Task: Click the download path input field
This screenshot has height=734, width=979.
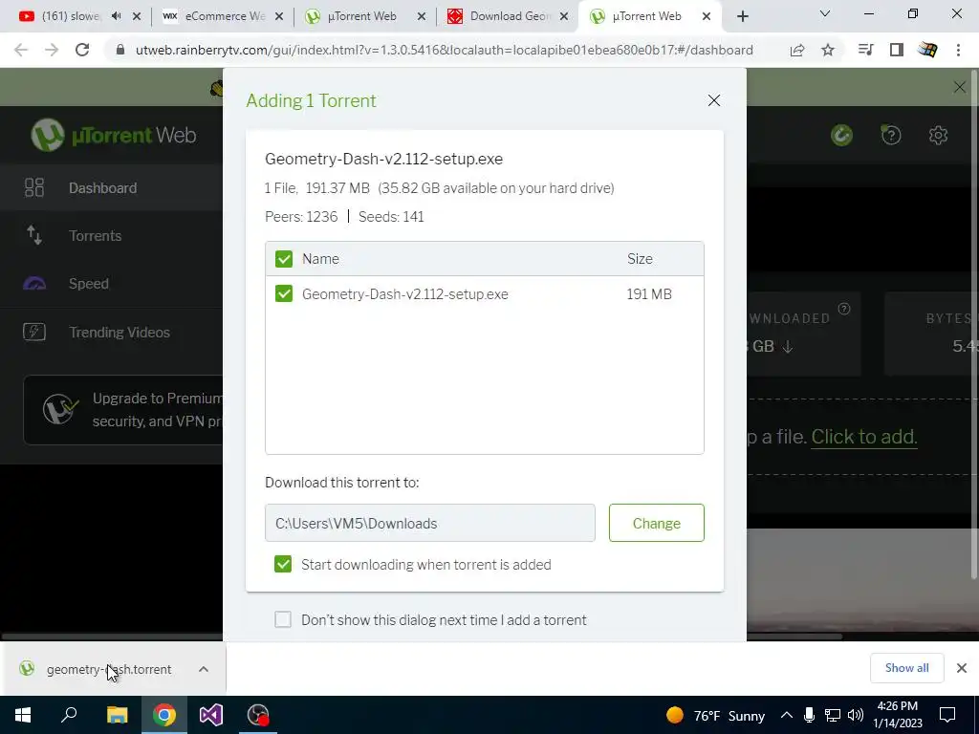Action: click(429, 523)
